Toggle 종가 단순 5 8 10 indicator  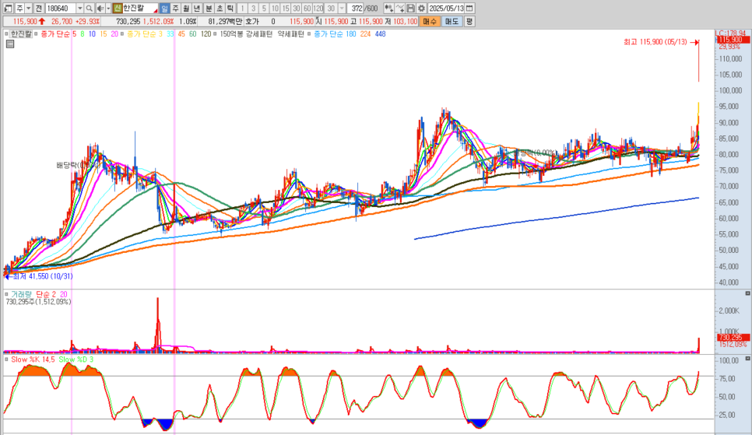[37, 34]
